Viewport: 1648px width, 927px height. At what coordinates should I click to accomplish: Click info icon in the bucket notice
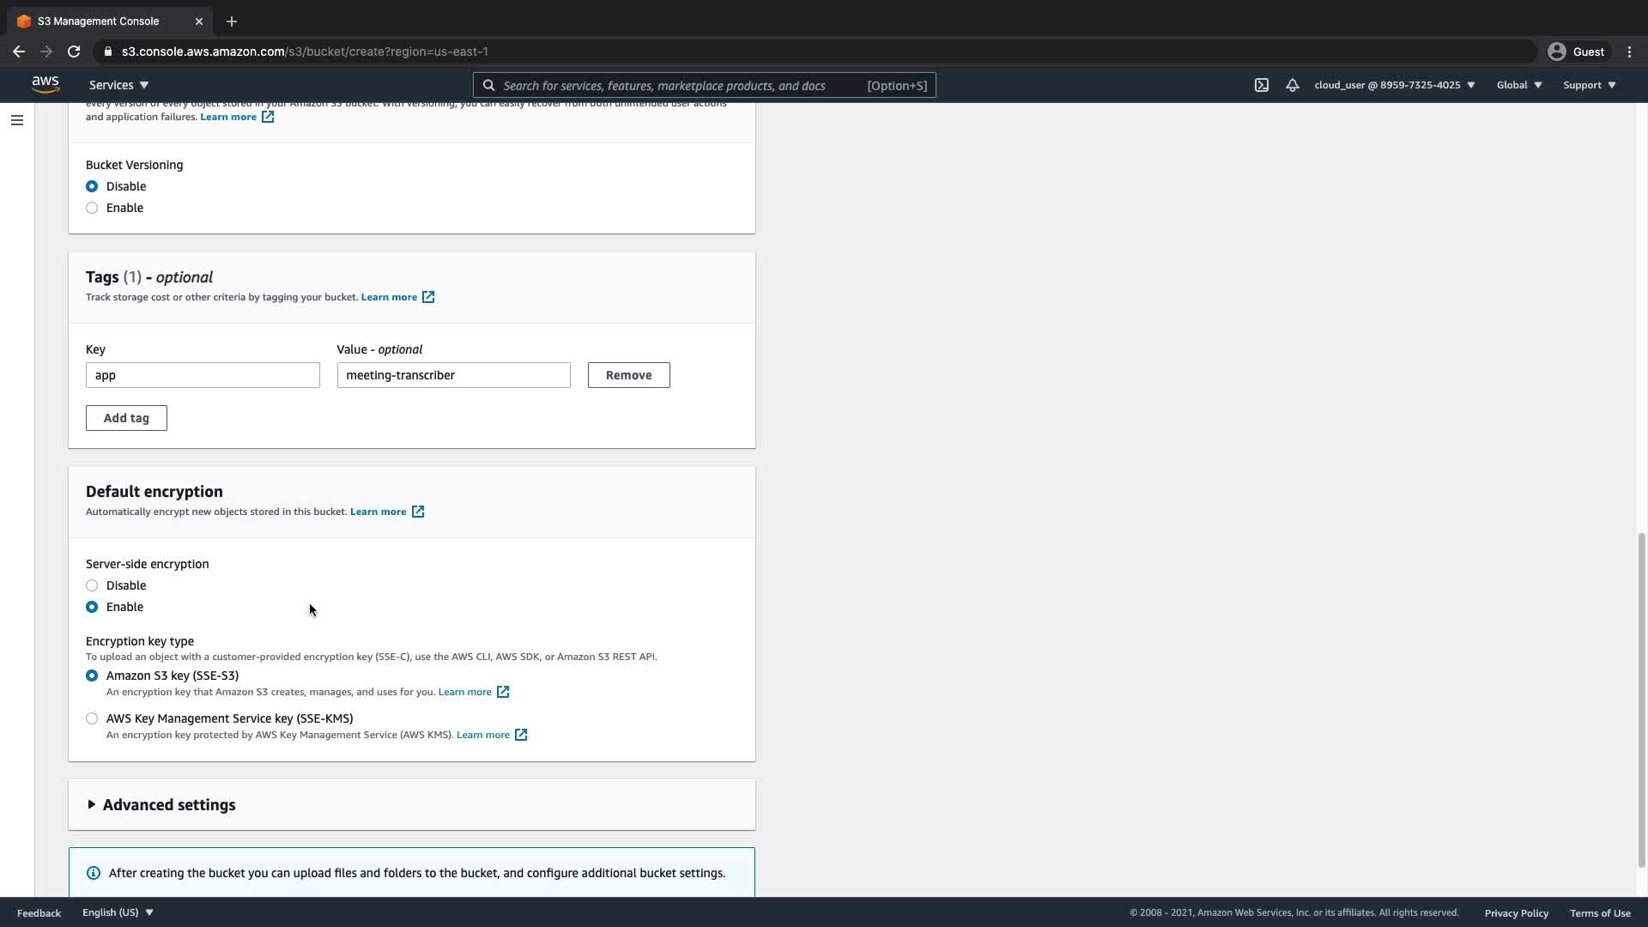pos(94,873)
